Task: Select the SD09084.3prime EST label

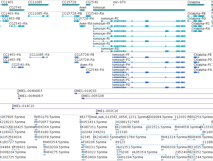Action: (x=160, y=117)
